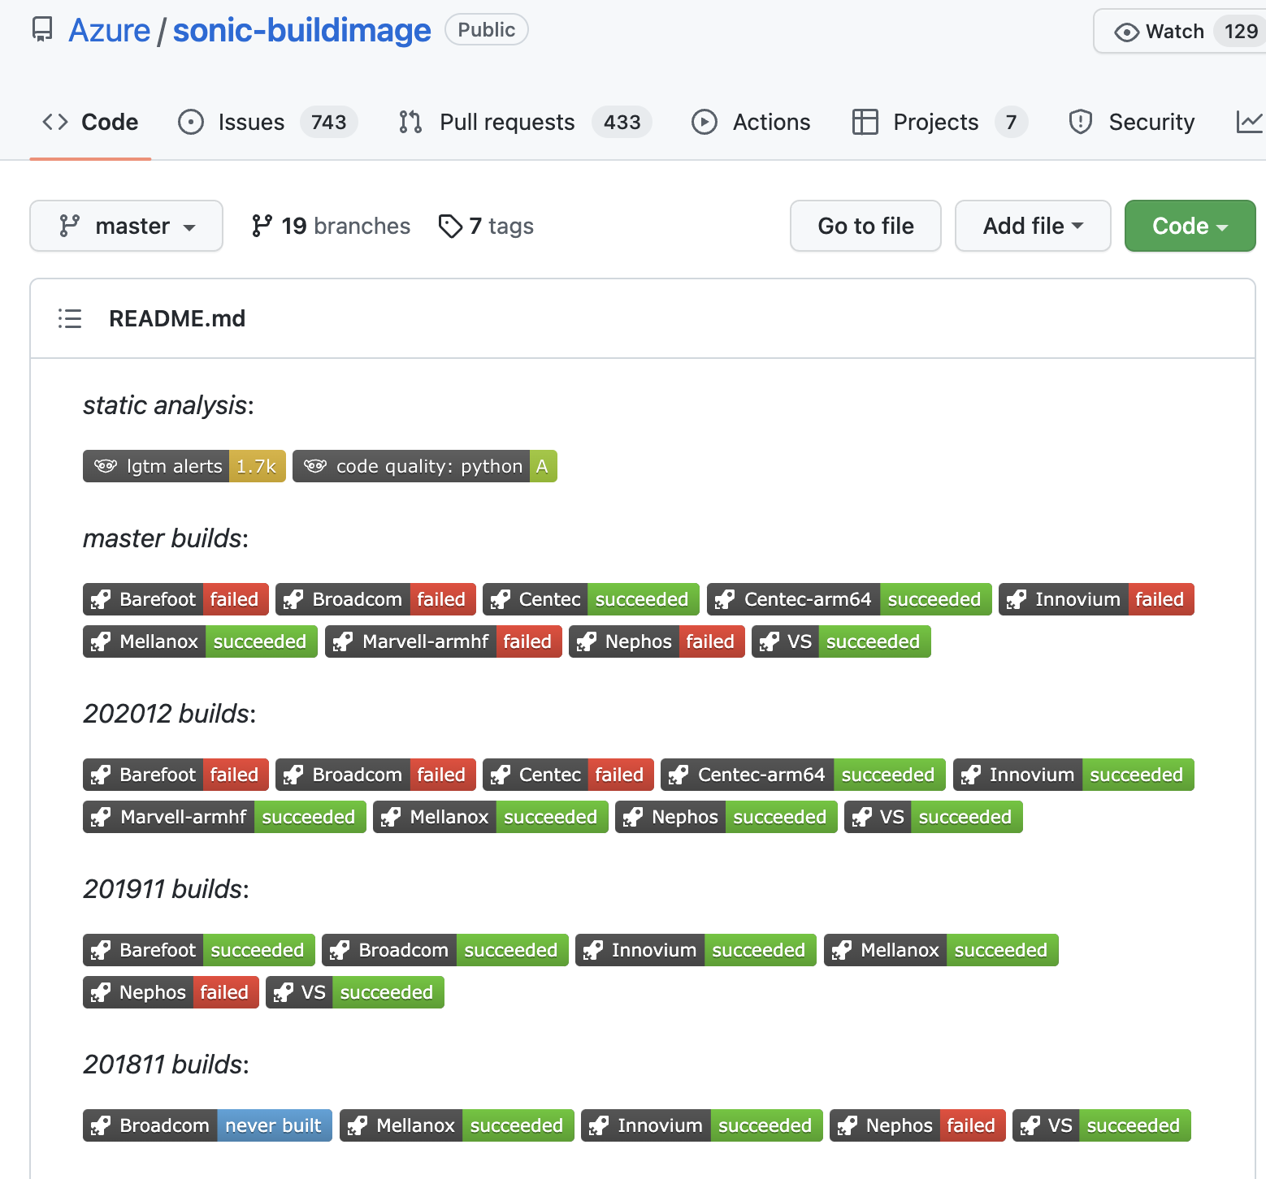Switch to the Issues tab
Screen dimensions: 1266x1179
267,122
